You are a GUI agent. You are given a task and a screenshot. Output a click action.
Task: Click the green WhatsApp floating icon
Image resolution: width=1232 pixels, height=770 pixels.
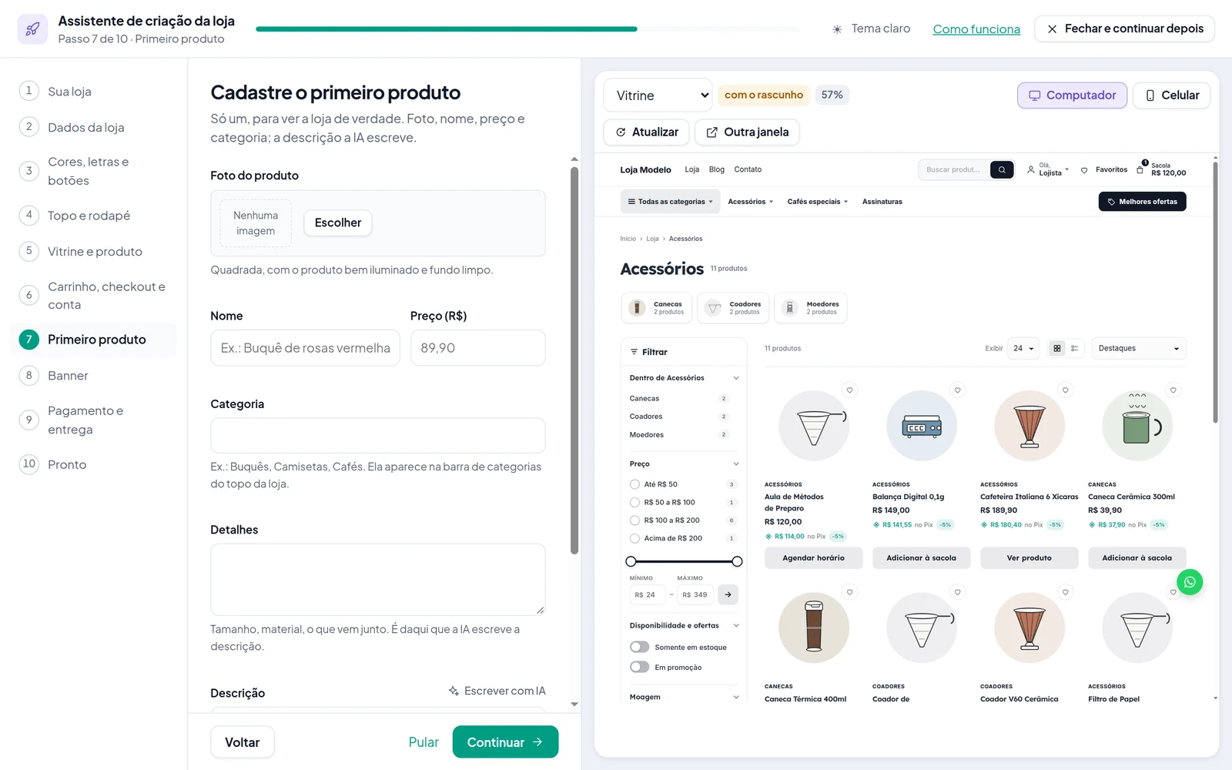pos(1190,582)
